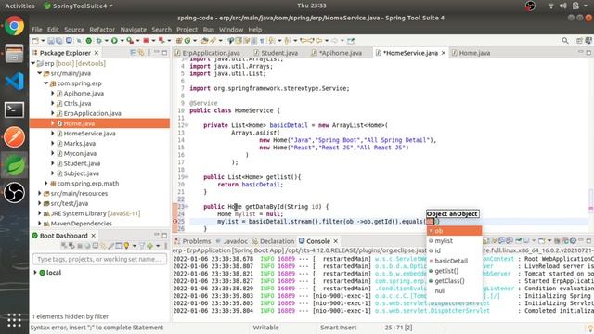Expand the Maven Dependencies node
Screen dimensions: 594x334
point(40,224)
